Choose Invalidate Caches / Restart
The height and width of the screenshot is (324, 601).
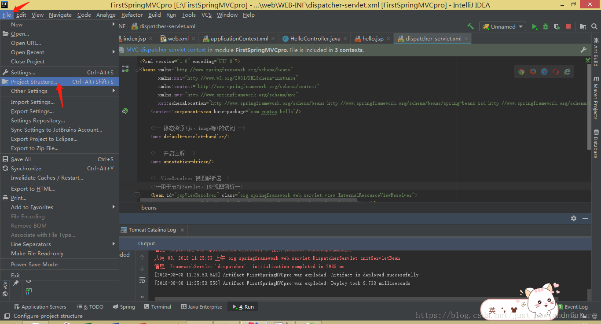click(x=59, y=178)
